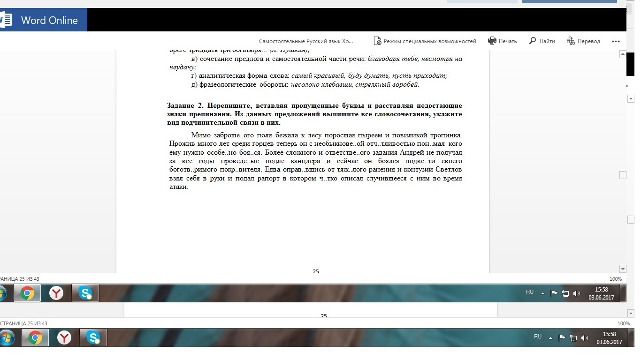The image size is (641, 360).
Task: Click the RU language indicator in bottommost taskbar
Action: tap(538, 337)
